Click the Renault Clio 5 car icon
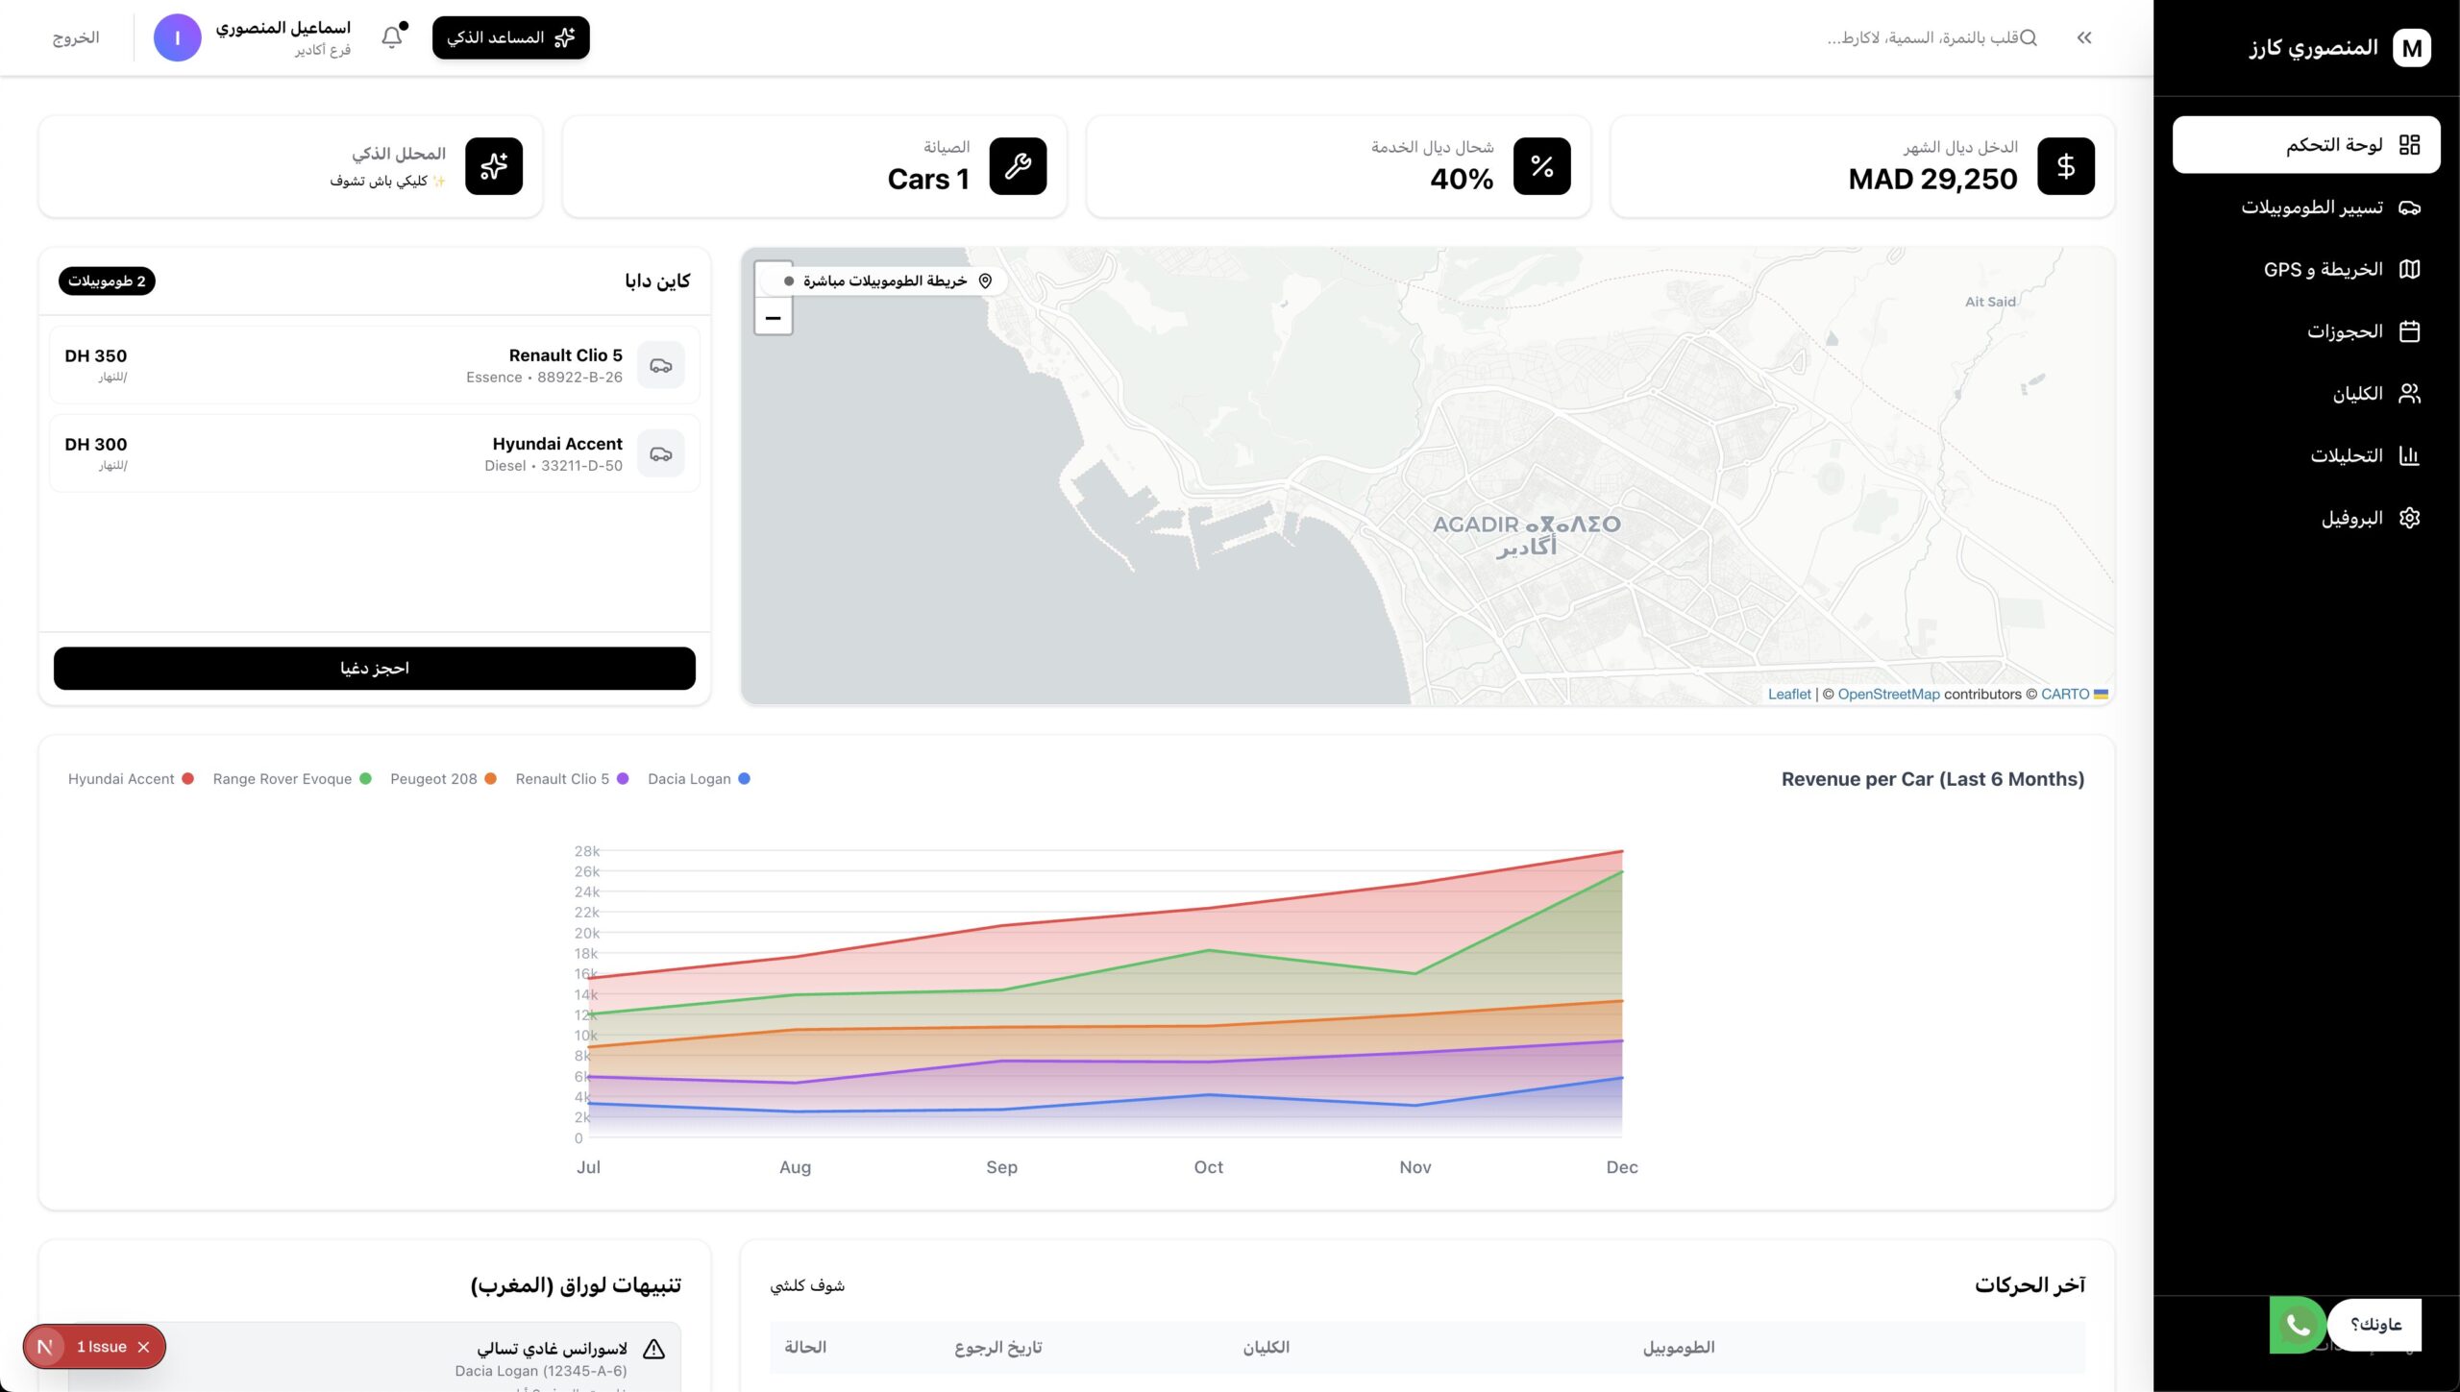Screen dimensions: 2460x1392 coord(661,365)
